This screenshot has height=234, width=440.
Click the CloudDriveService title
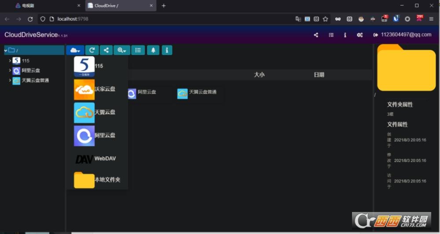coord(31,35)
